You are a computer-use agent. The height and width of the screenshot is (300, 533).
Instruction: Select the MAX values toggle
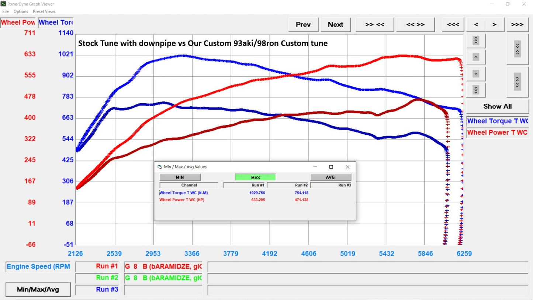pos(255,177)
